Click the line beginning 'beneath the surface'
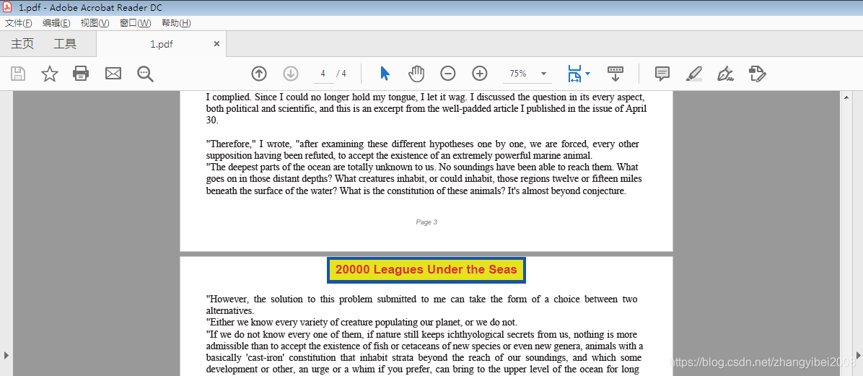863x376 pixels. point(416,191)
